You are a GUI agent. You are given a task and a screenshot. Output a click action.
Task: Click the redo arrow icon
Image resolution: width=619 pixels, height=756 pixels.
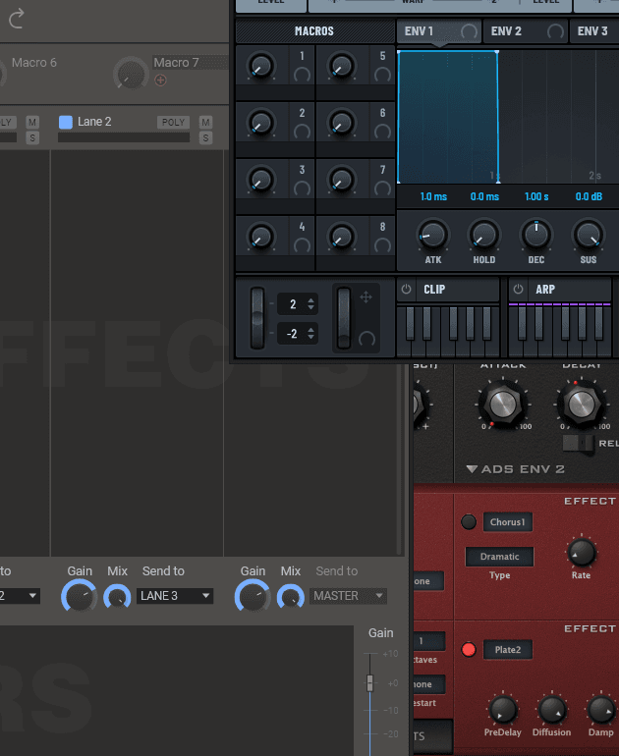[17, 19]
